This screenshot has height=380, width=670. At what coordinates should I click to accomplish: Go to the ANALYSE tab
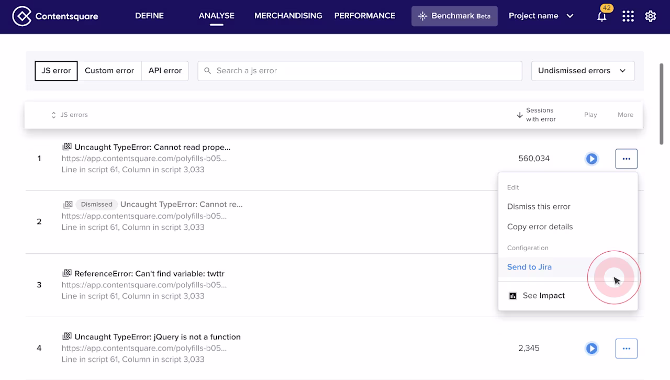tap(216, 16)
